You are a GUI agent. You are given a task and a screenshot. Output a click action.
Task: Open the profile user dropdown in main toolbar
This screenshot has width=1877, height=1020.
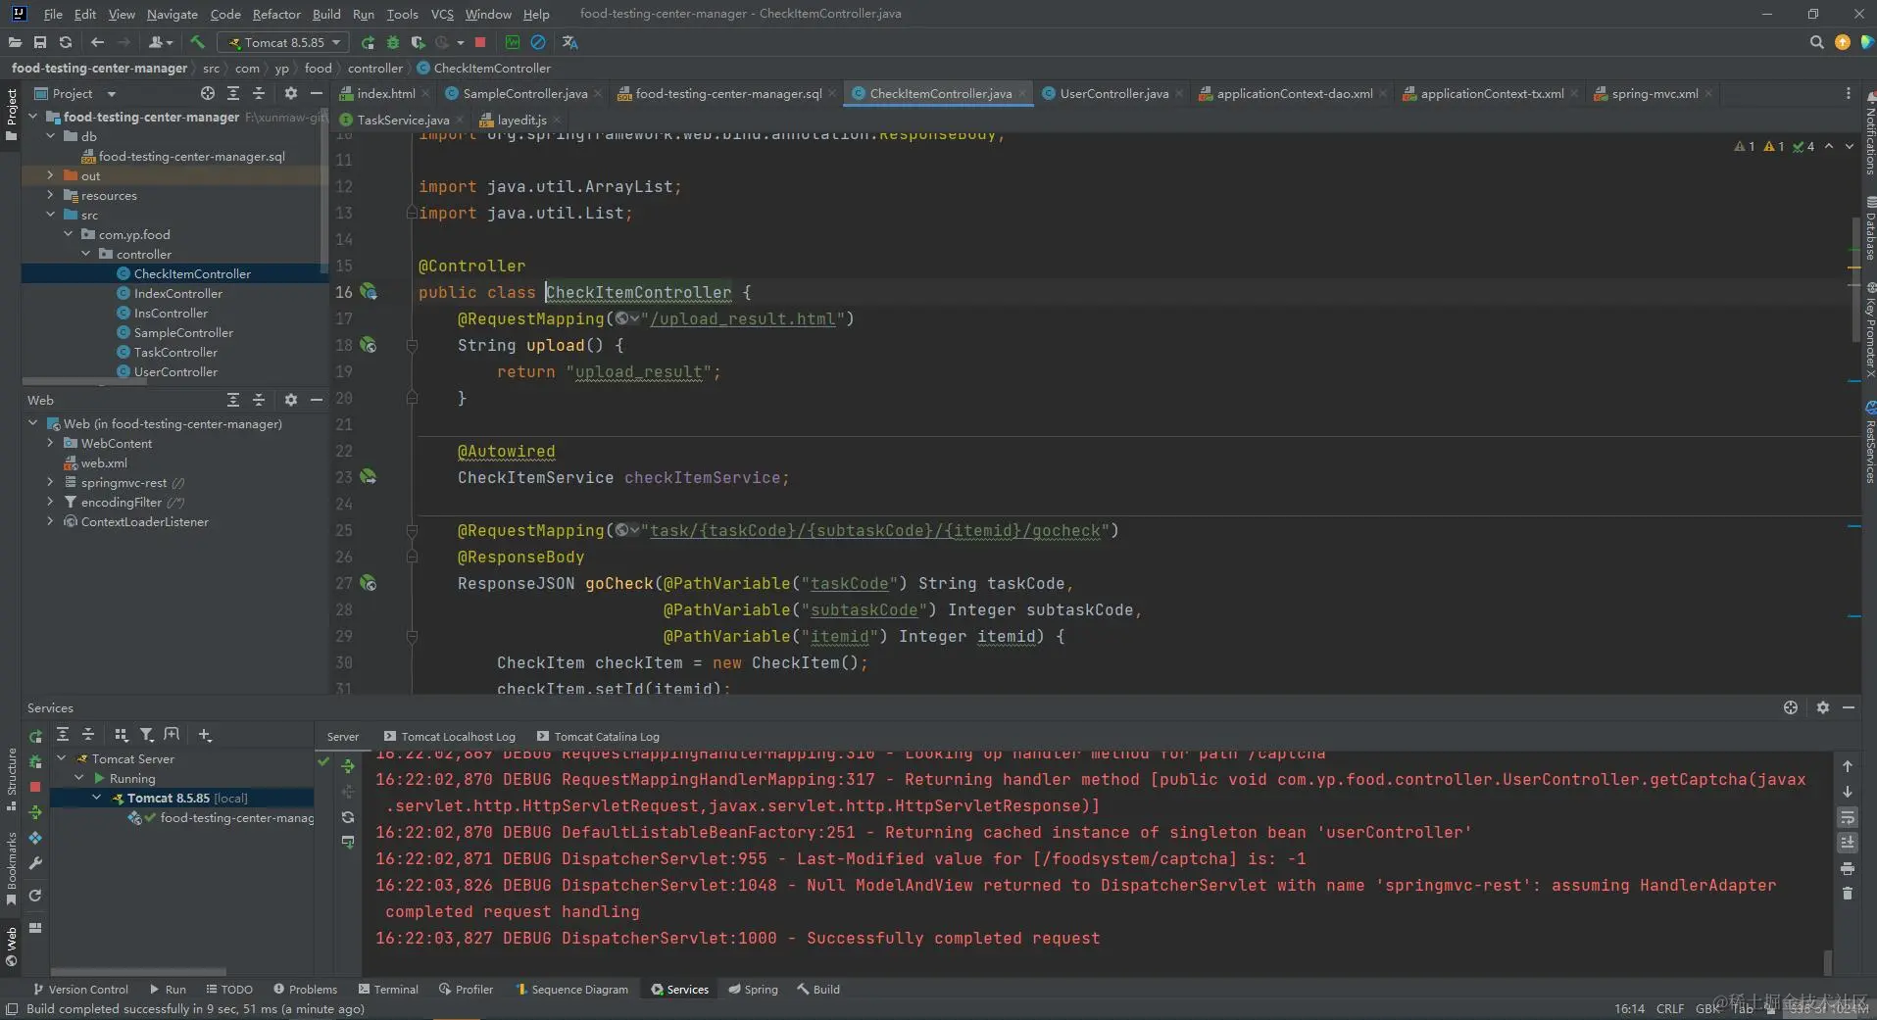point(161,42)
